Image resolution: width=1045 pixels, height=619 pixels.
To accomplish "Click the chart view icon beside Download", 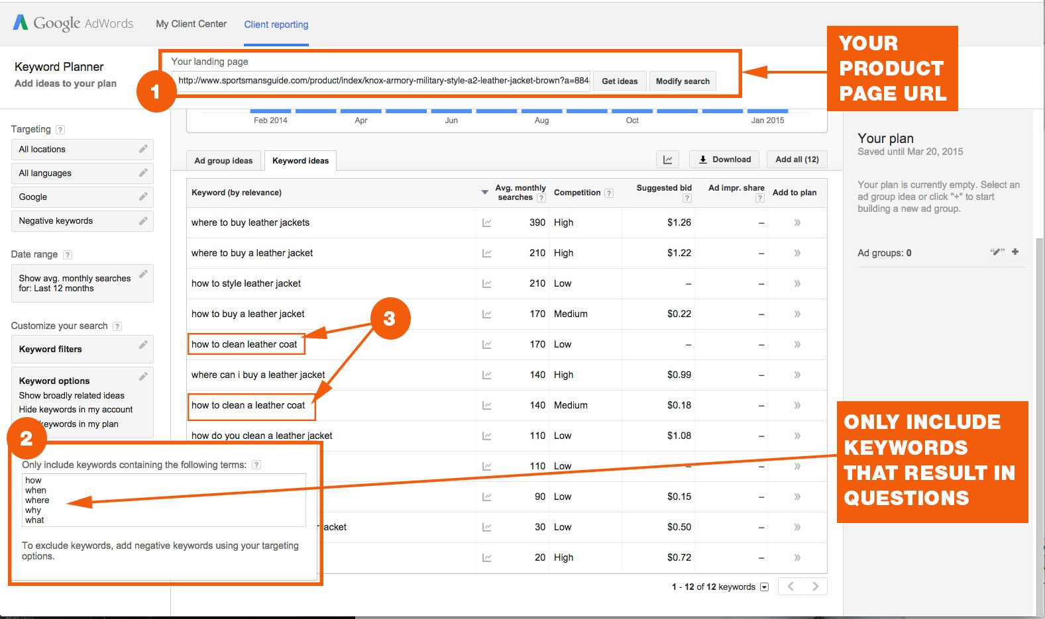I will point(667,160).
